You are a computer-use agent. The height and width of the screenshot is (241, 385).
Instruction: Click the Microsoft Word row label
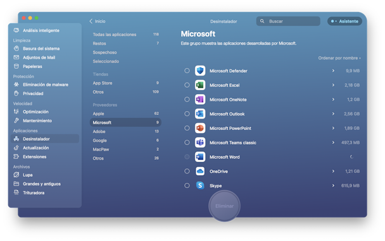pyautogui.click(x=224, y=157)
